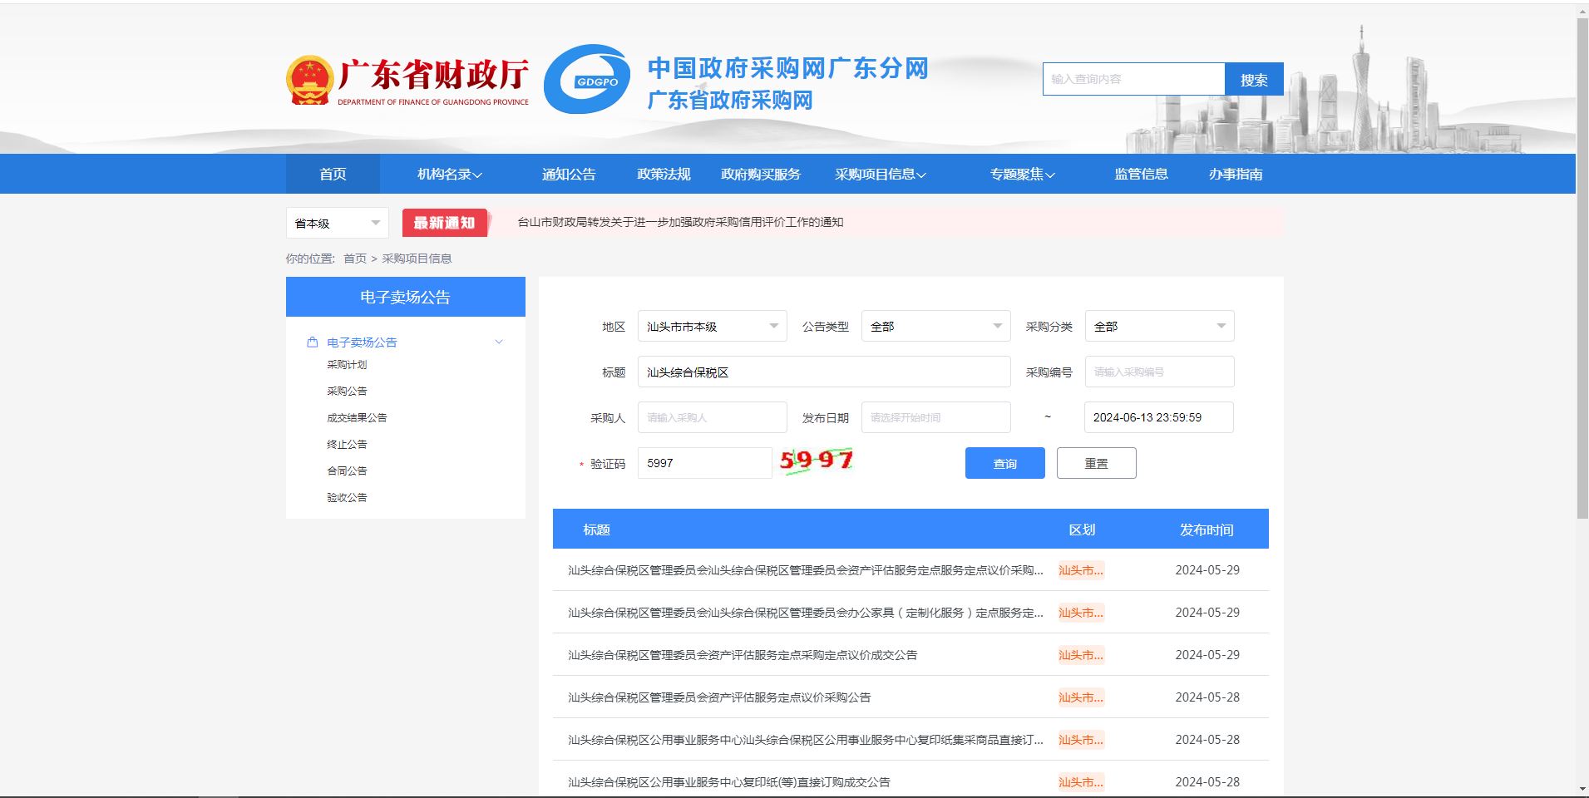
Task: Open the 办公家具 定点服务 announcement link
Action: click(805, 613)
